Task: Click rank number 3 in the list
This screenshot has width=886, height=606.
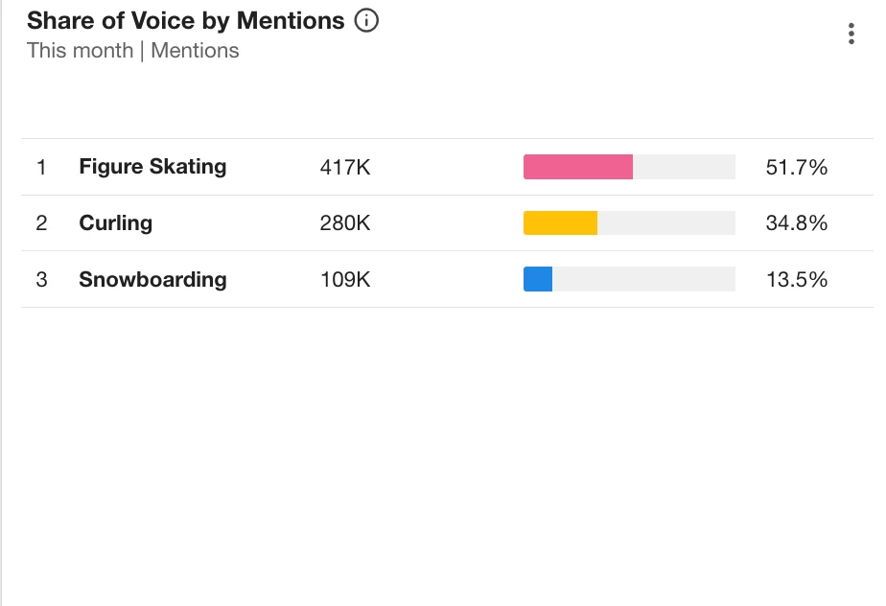Action: click(x=41, y=280)
